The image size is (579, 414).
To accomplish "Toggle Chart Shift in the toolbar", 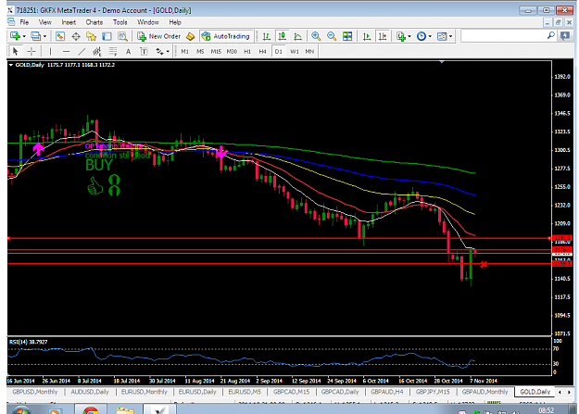I will click(383, 36).
